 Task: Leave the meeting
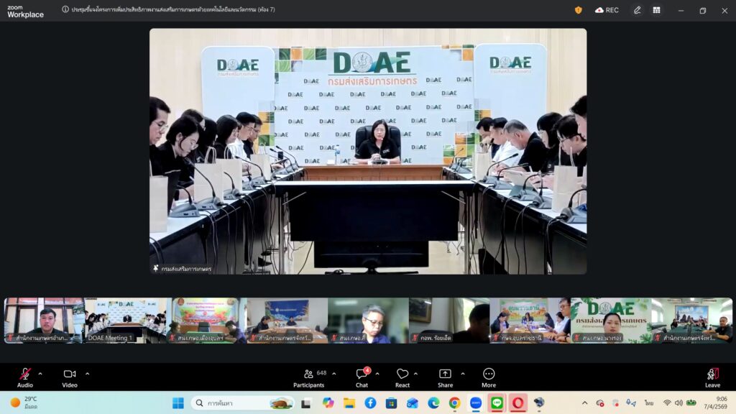pos(712,377)
